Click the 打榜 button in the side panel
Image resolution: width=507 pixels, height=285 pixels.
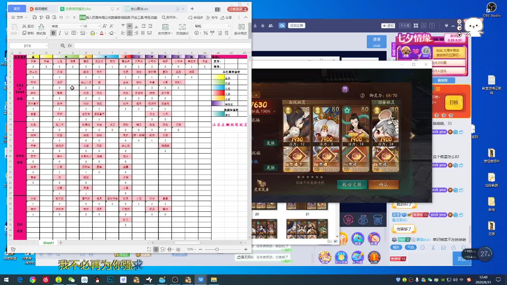(454, 102)
